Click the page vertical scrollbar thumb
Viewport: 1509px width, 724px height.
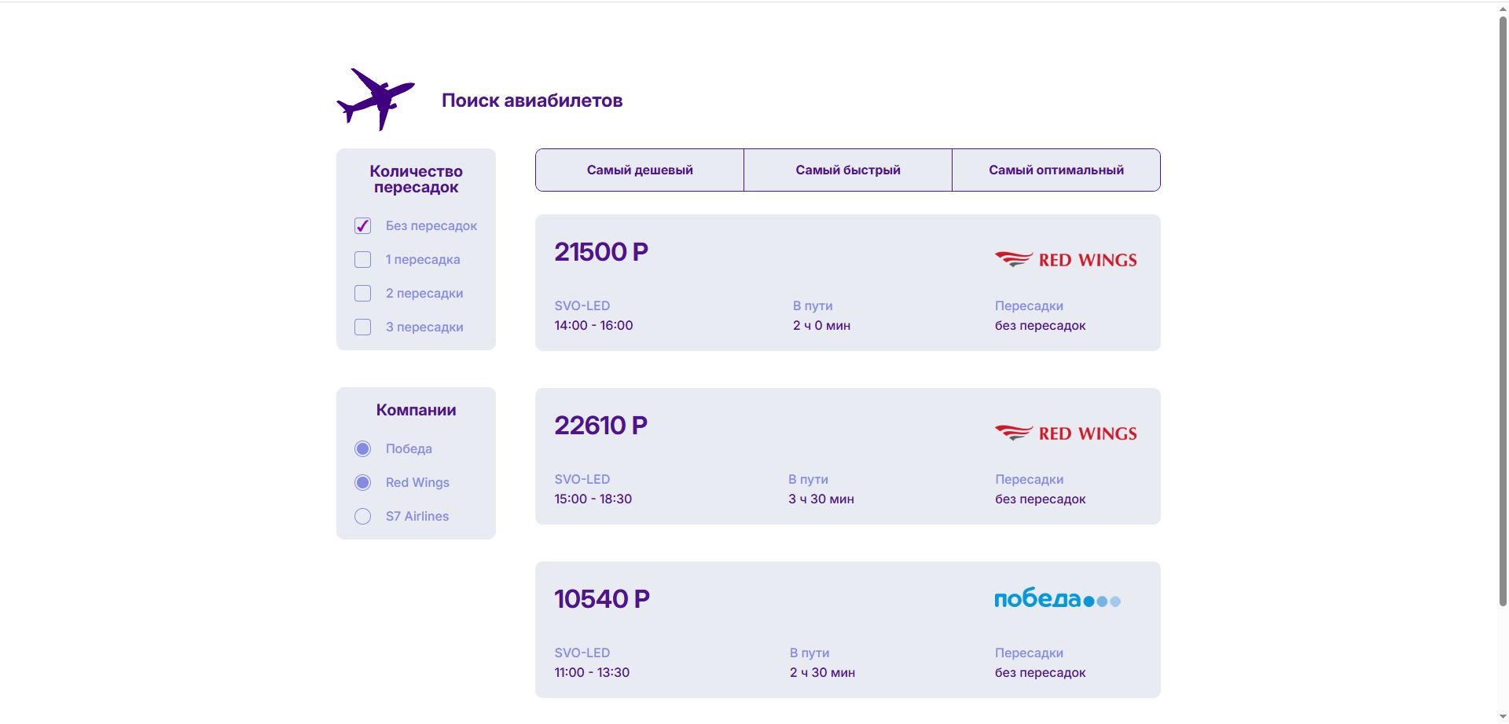[x=1503, y=314]
